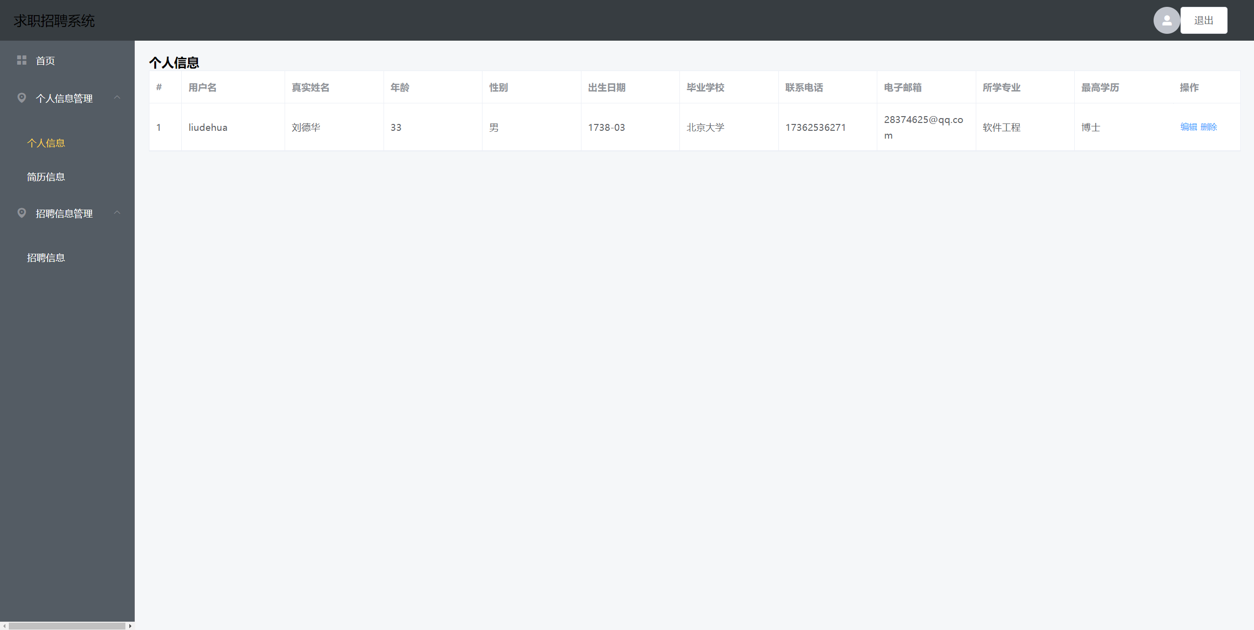Image resolution: width=1254 pixels, height=630 pixels.
Task: Open 简历信息 in the sidebar
Action: (46, 177)
